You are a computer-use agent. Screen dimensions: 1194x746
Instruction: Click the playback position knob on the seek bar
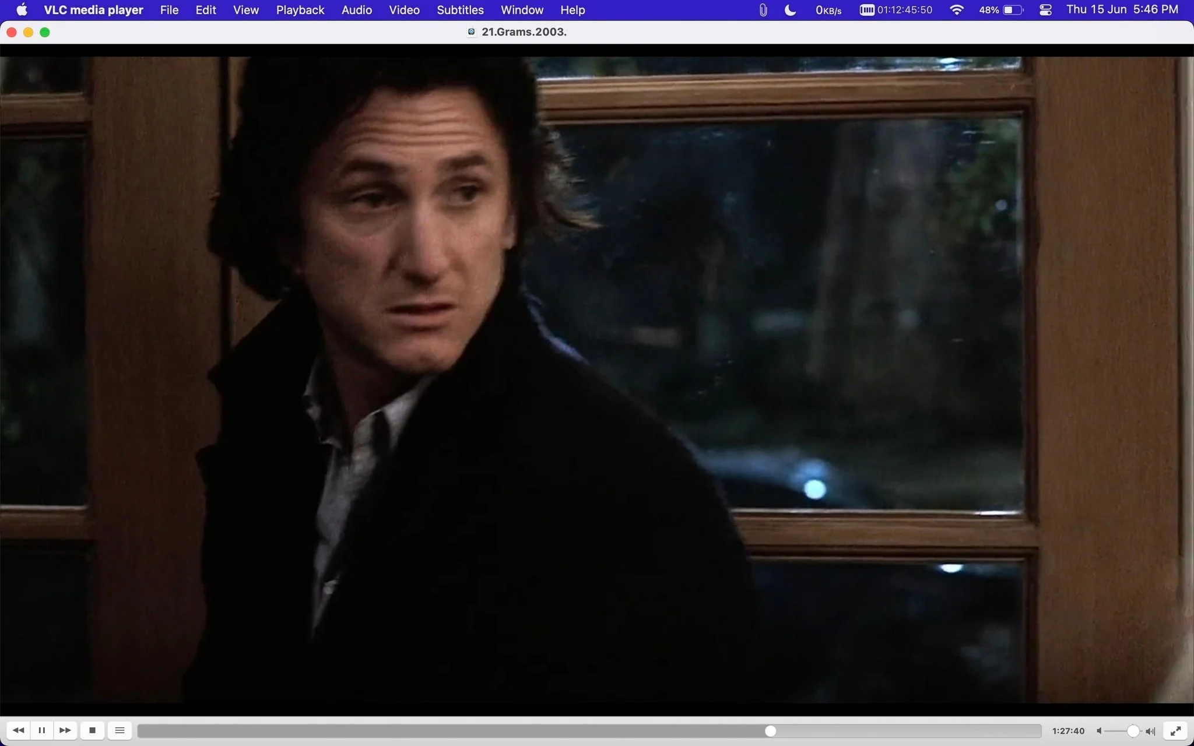pos(770,731)
